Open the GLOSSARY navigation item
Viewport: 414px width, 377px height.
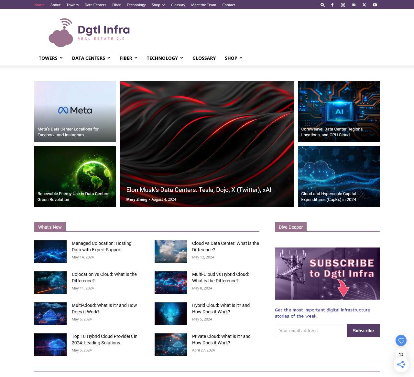pos(204,58)
